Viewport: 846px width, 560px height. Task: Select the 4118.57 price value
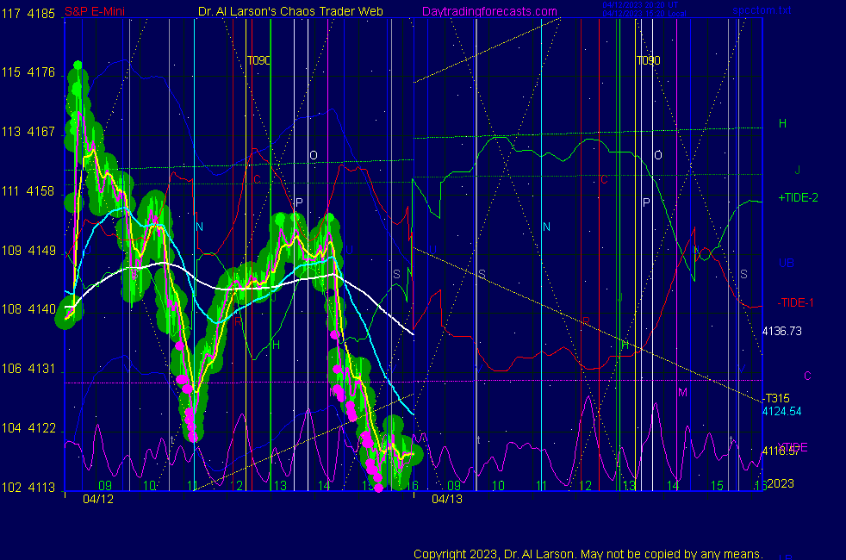pos(781,451)
